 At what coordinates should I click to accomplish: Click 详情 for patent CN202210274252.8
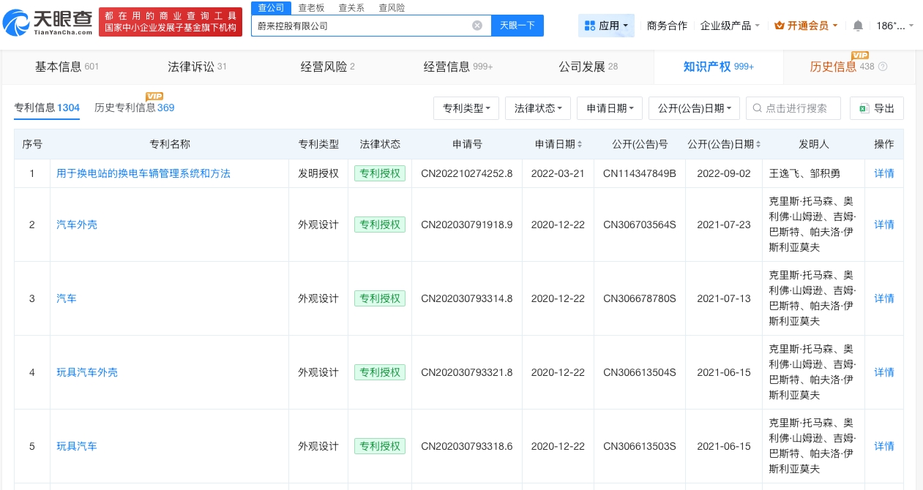point(884,173)
